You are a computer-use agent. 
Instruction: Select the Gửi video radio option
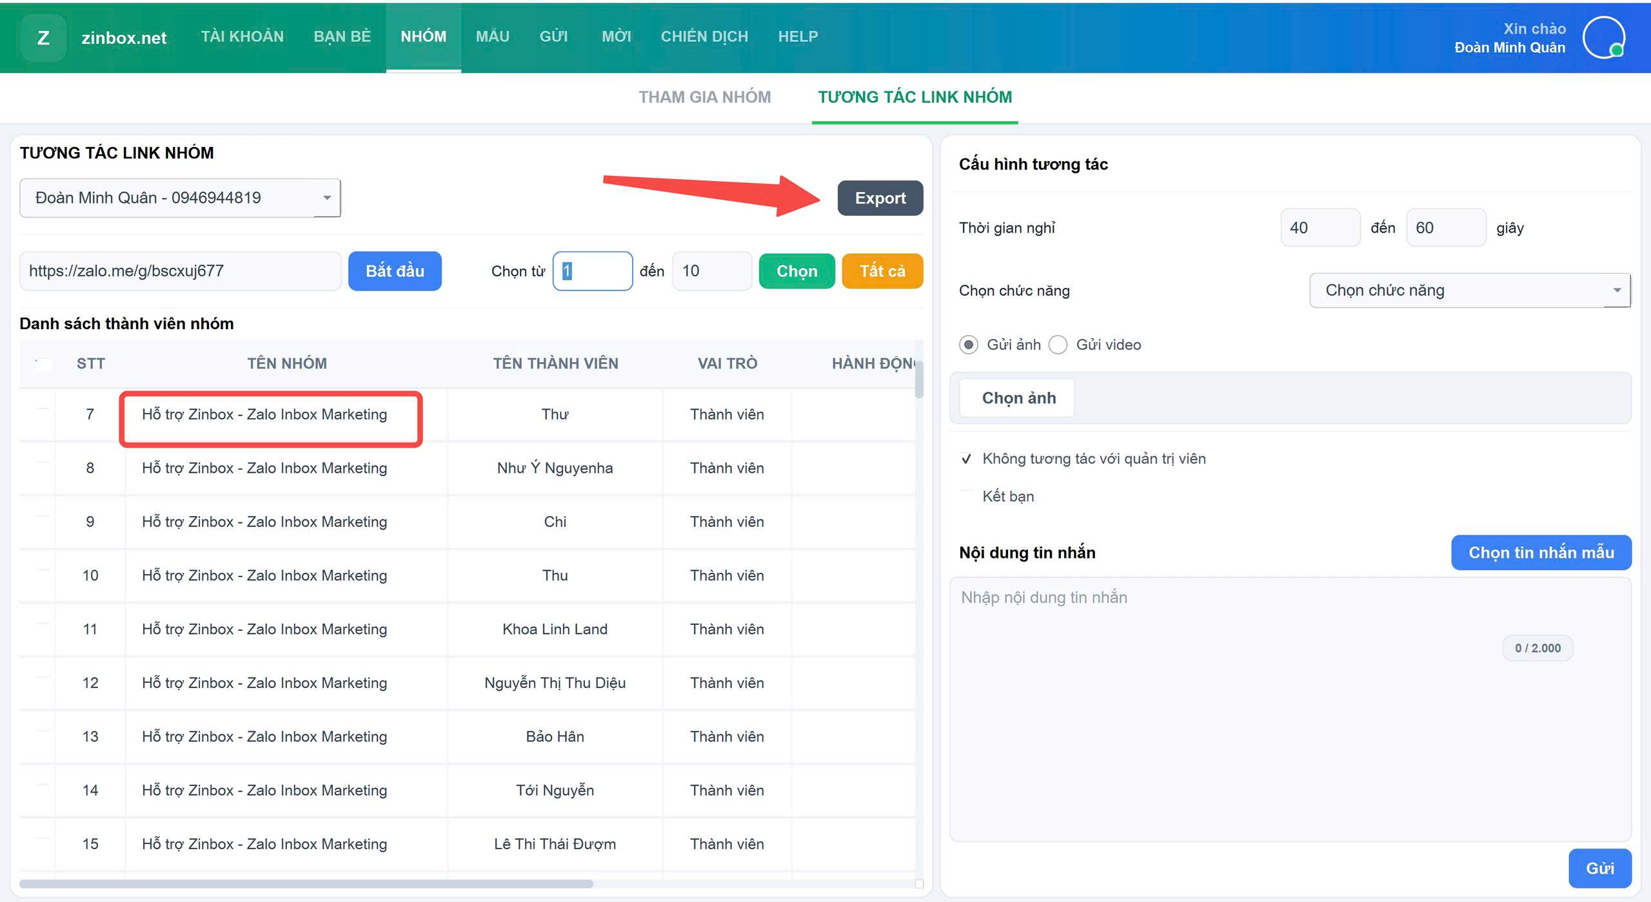(x=1058, y=345)
